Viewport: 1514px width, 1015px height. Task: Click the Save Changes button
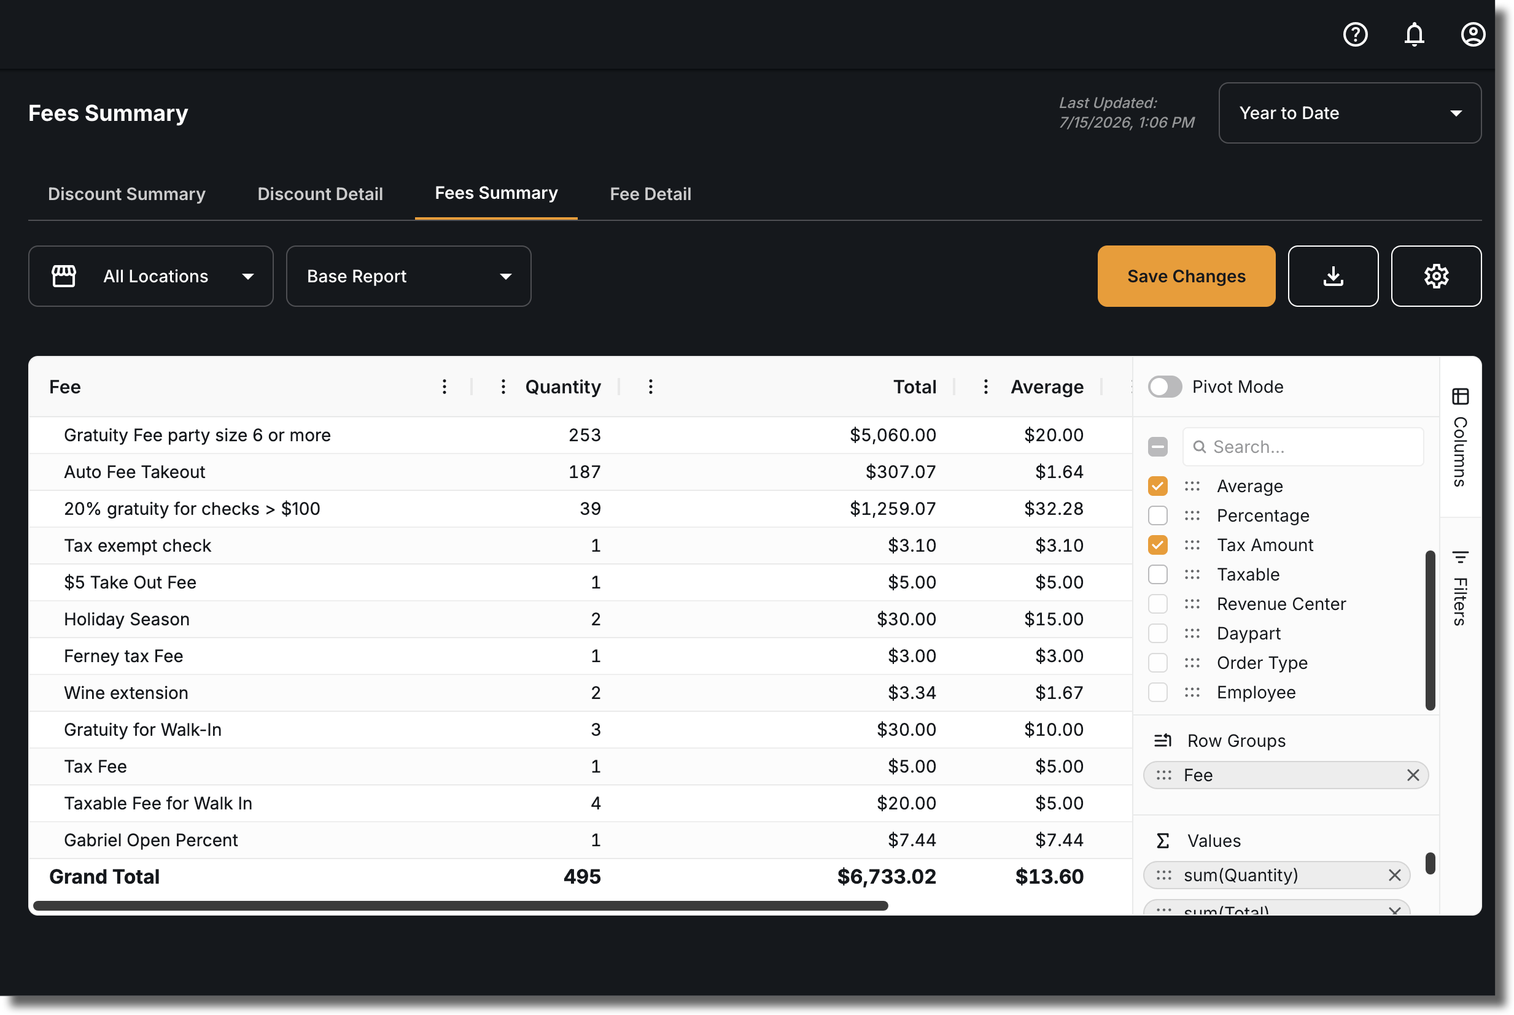(x=1186, y=276)
